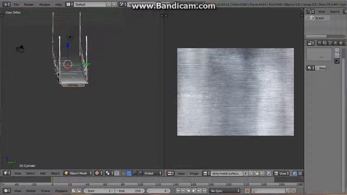The image size is (347, 195).
Task: Toggle image pin checkbox icon
Action: (269, 173)
